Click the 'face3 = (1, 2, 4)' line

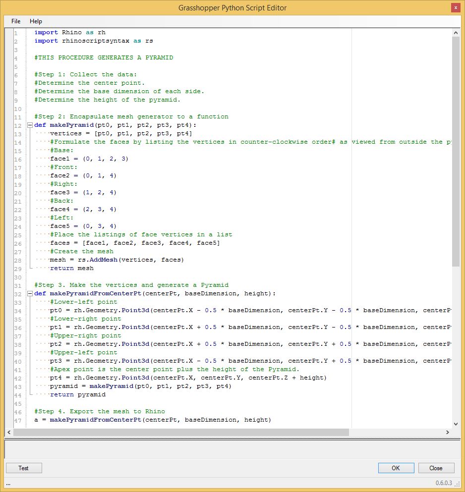(x=83, y=192)
